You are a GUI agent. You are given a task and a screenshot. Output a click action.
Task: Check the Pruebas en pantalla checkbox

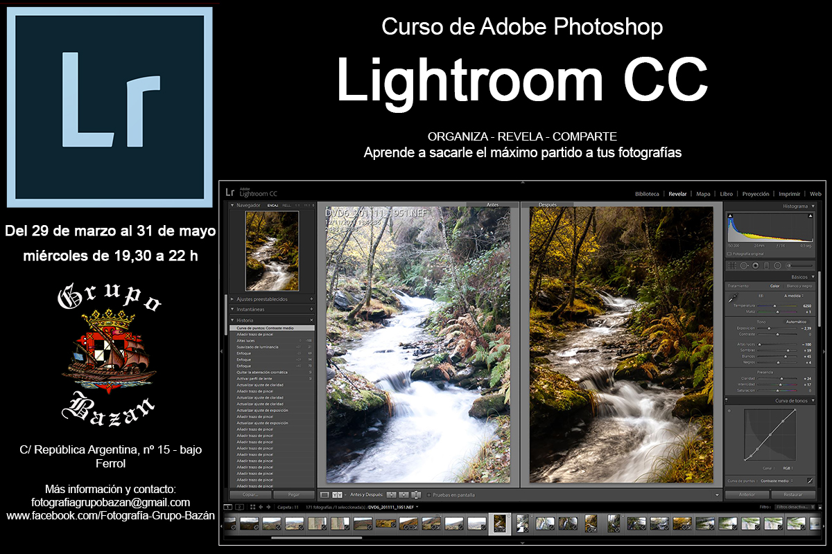pyautogui.click(x=428, y=495)
